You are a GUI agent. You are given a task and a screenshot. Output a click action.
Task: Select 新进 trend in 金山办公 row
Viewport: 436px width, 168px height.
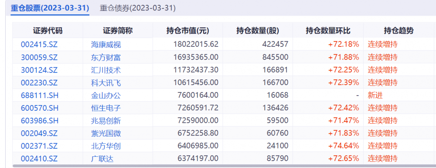[x=375, y=95]
